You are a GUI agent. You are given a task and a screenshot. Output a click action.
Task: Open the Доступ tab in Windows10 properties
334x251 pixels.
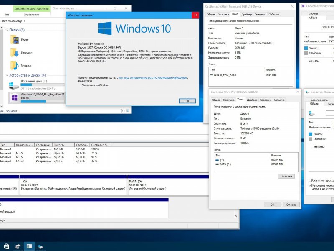click(x=314, y=14)
